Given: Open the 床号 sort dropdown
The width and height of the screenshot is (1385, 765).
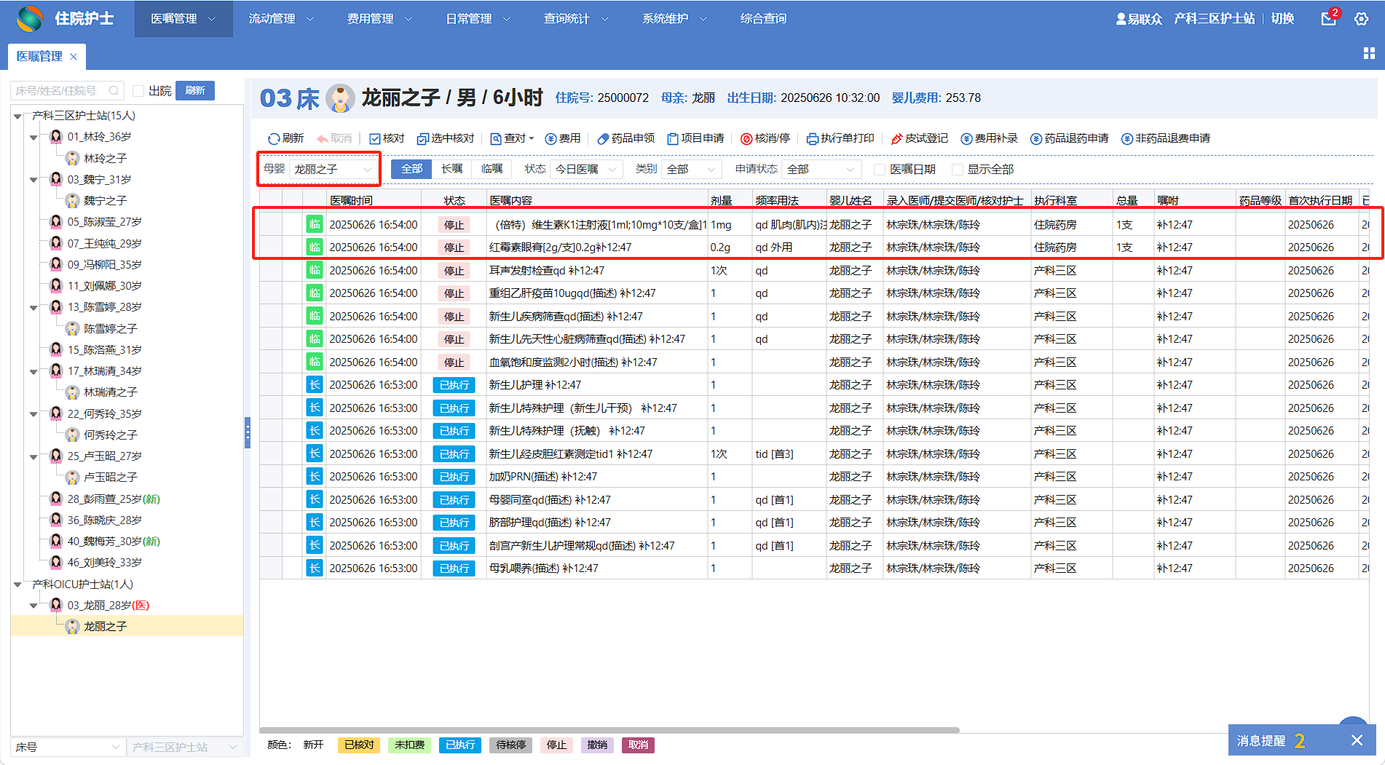Looking at the screenshot, I should click(68, 747).
